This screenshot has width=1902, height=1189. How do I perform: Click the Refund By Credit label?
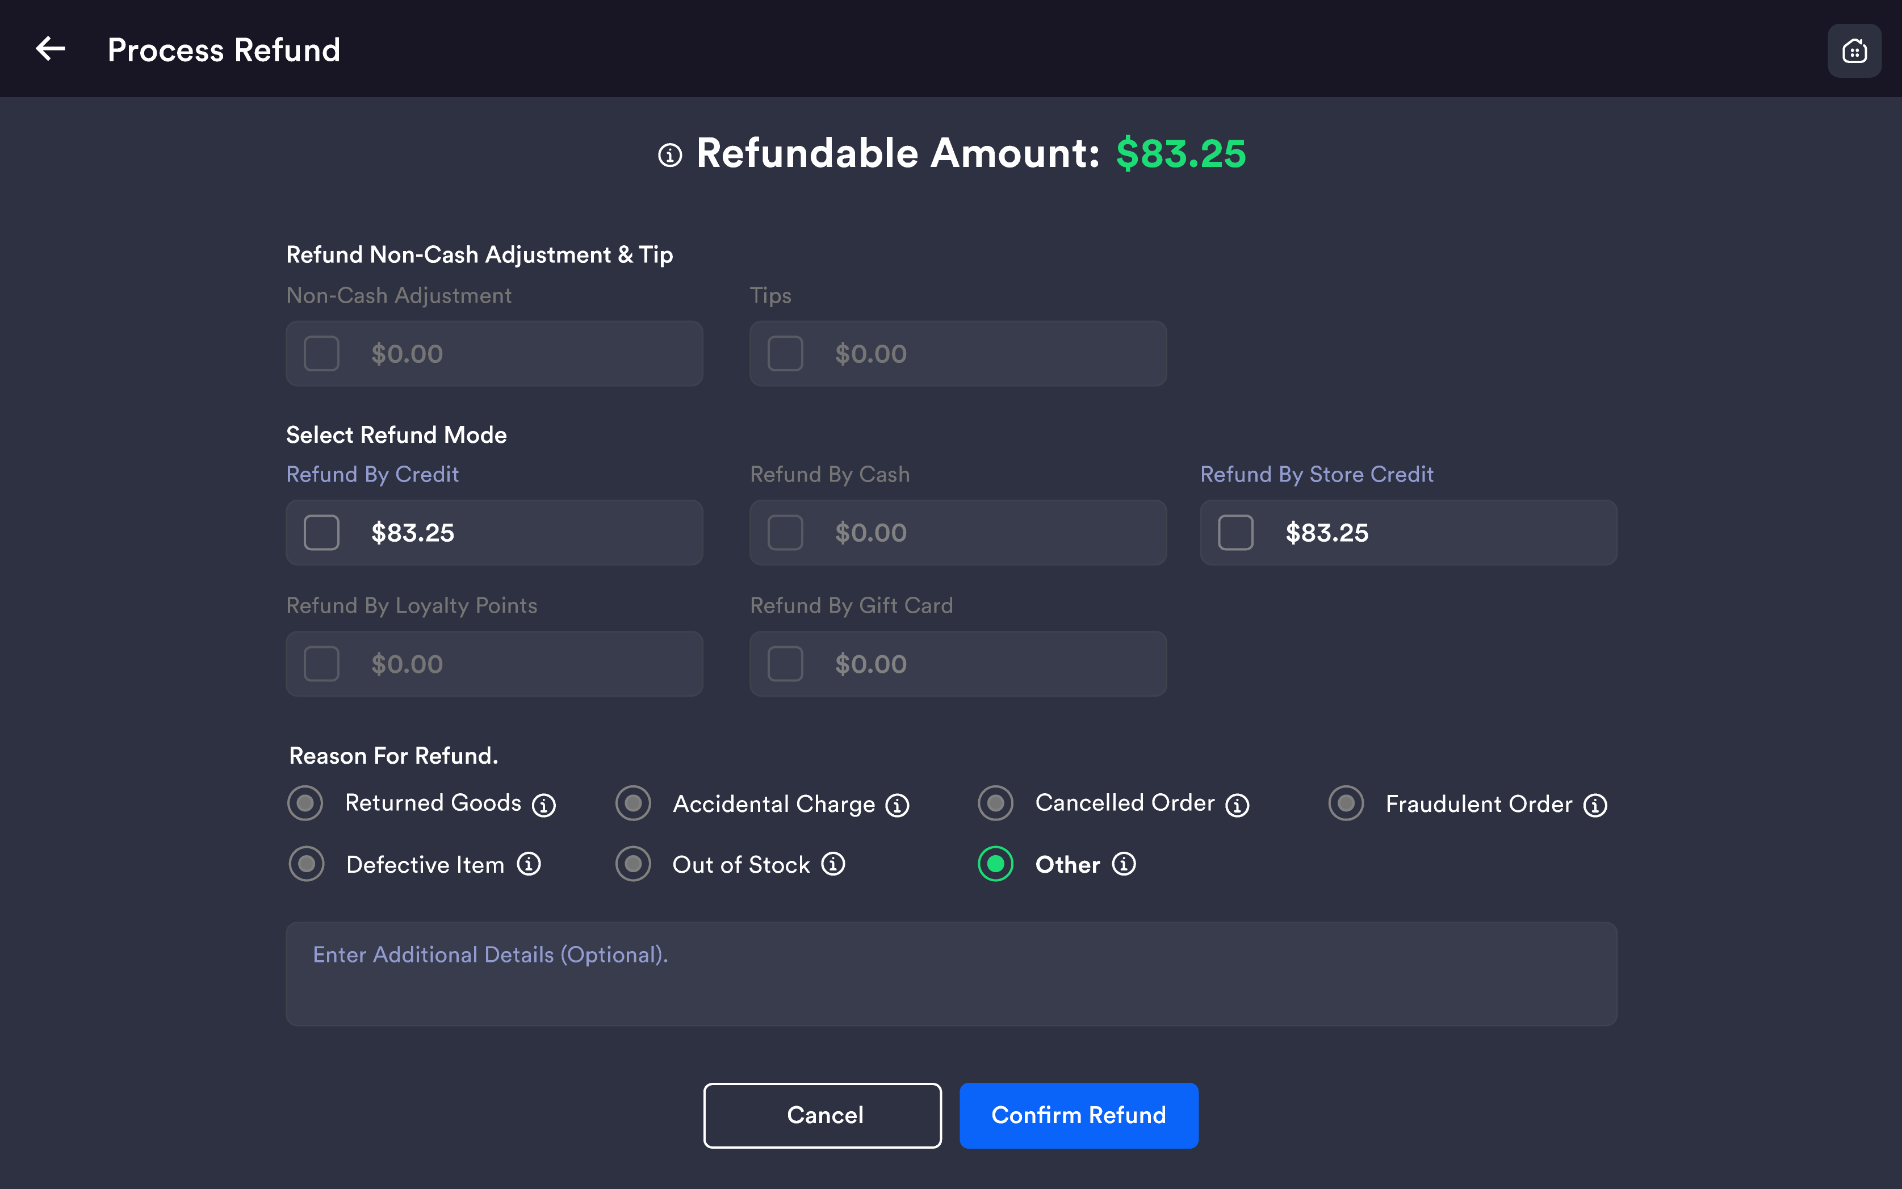pos(372,474)
